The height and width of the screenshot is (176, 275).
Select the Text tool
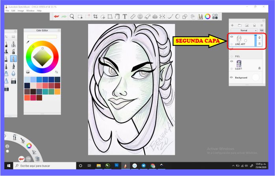click(x=125, y=16)
